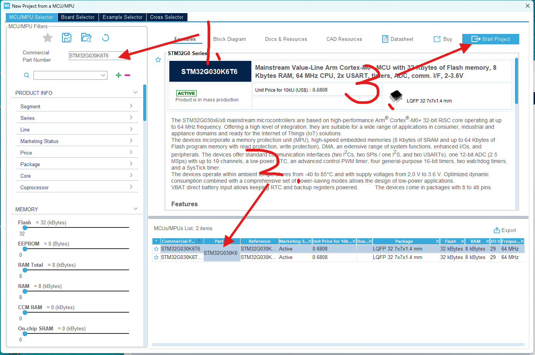The width and height of the screenshot is (535, 355).
Task: Remove the Frequency column using its X
Action: [x=522, y=241]
